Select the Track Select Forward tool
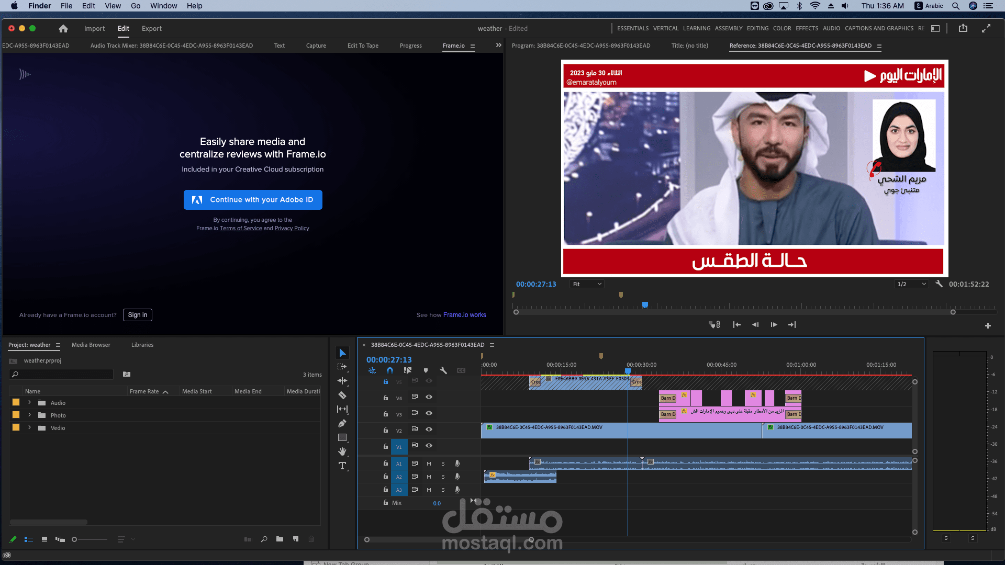This screenshot has width=1005, height=565. click(342, 367)
